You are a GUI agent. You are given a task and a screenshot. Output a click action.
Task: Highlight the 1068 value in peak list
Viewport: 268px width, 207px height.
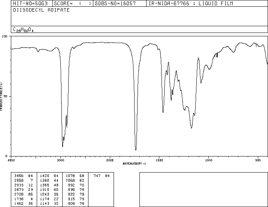(x=70, y=180)
